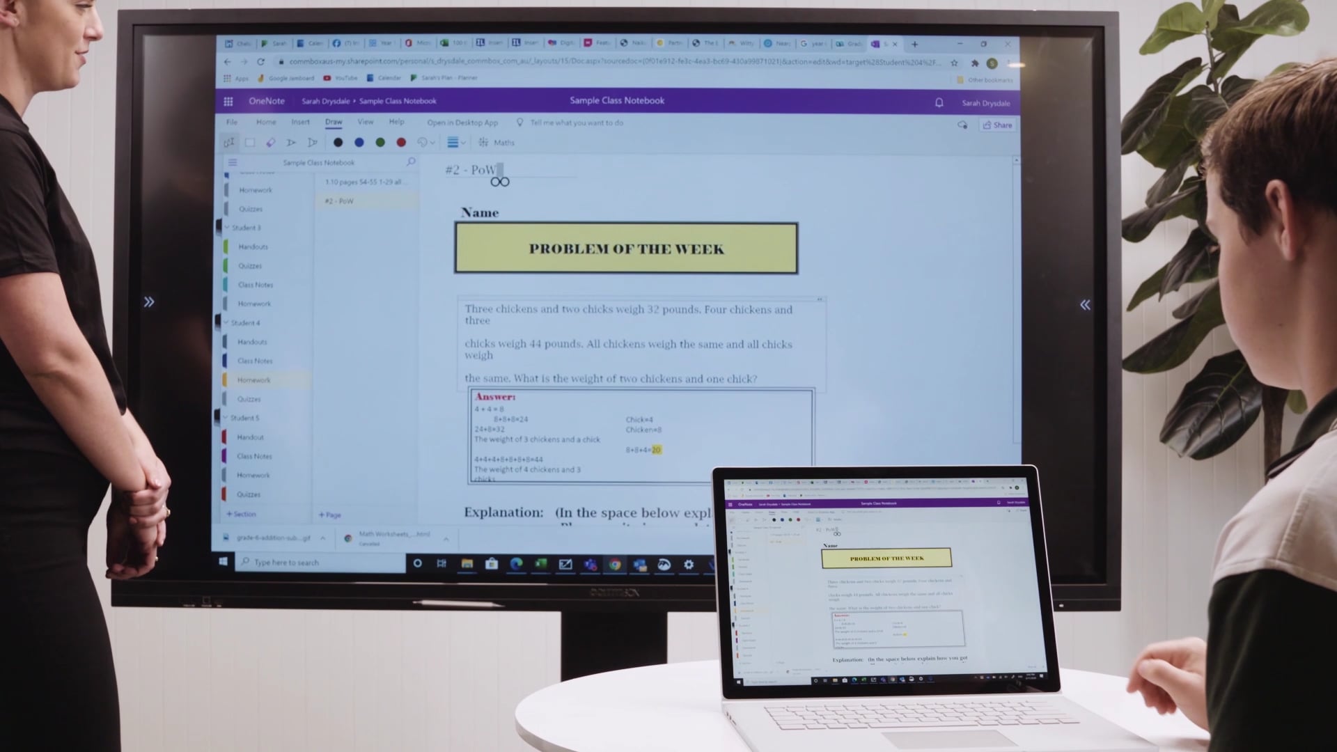Toggle the red pen drawing tool
Screen dimensions: 1337x752
click(401, 142)
